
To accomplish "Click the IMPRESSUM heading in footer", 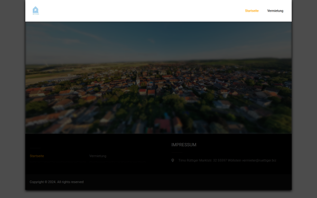I will [184, 145].
